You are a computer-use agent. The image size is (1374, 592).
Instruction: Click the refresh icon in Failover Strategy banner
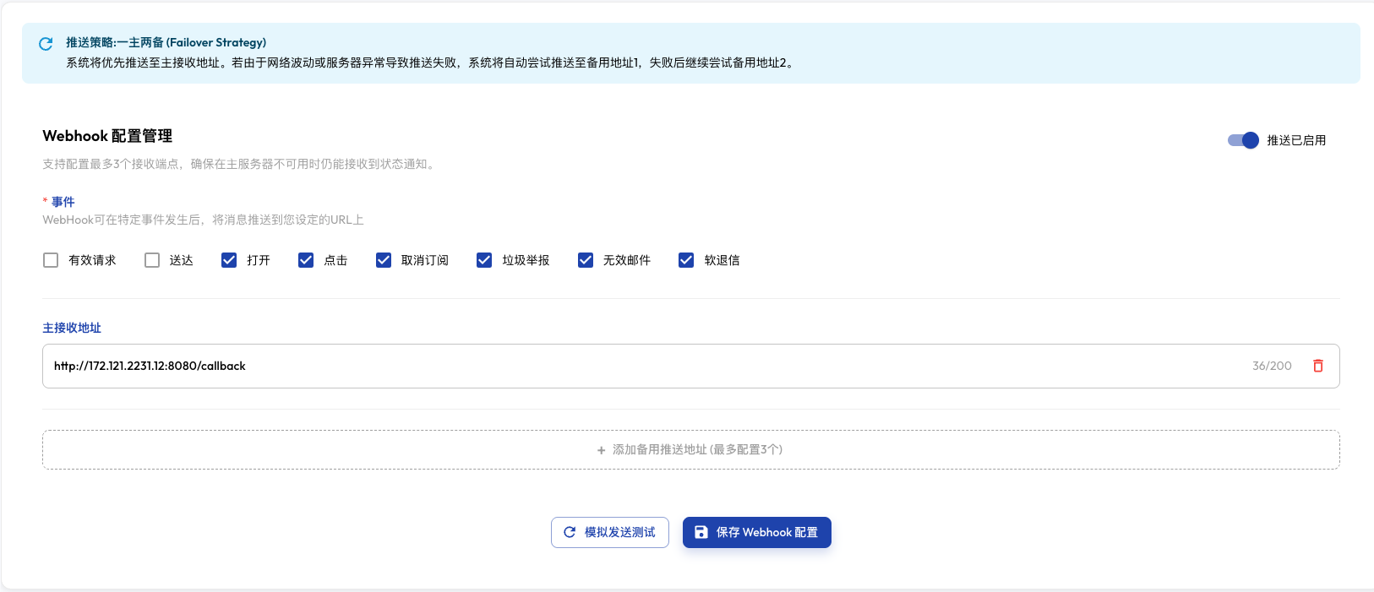point(46,44)
